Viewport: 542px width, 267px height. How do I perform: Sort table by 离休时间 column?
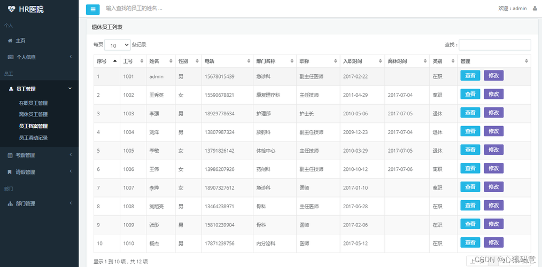coord(425,61)
